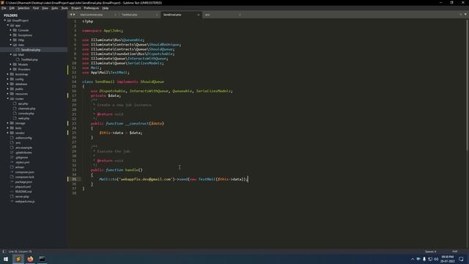Open the Find menu
Image resolution: width=469 pixels, height=264 pixels.
click(36, 8)
